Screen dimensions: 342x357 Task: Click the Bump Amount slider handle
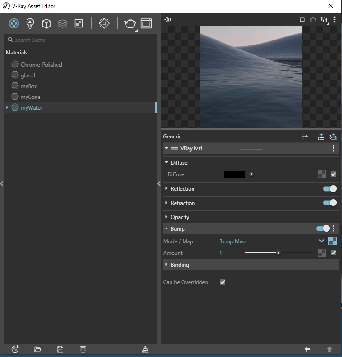279,253
